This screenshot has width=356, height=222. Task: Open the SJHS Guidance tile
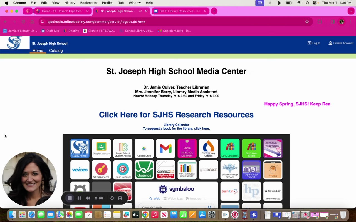(101, 170)
